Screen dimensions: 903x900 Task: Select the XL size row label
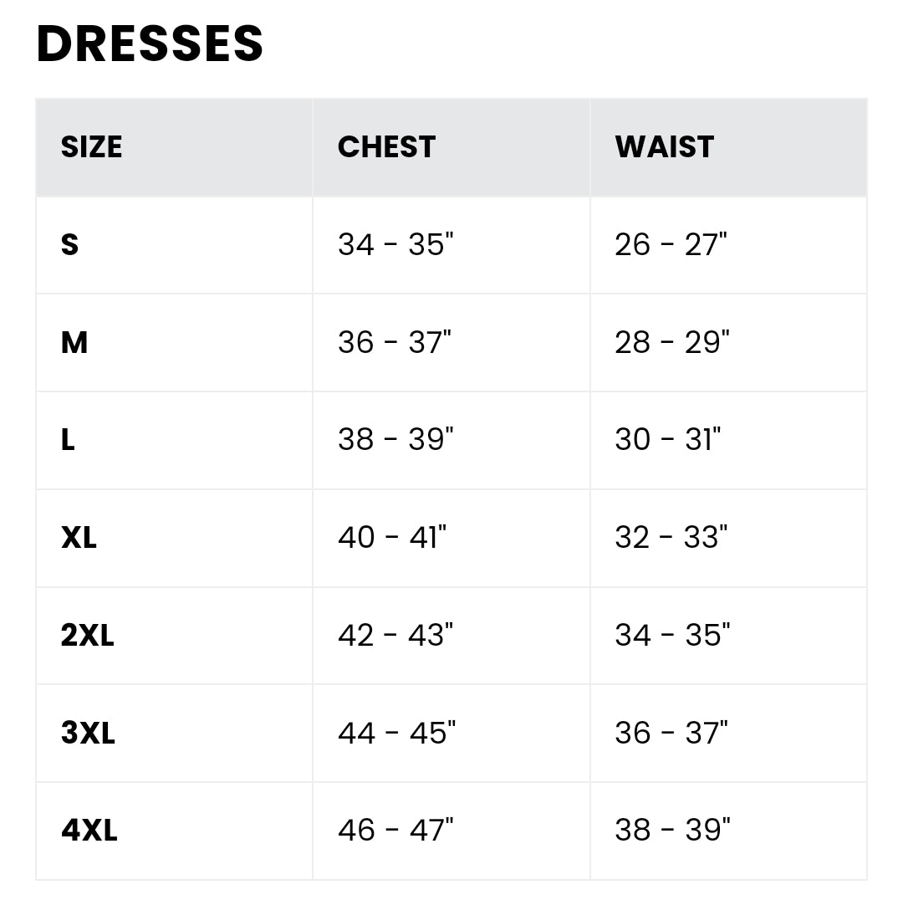pos(79,538)
